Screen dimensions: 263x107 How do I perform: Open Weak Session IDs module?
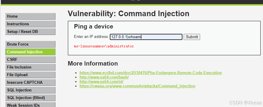[x=30, y=105]
